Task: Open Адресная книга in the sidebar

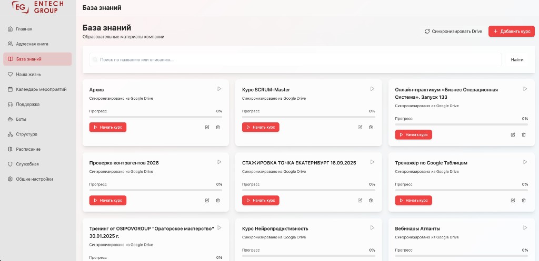Action: pyautogui.click(x=37, y=44)
